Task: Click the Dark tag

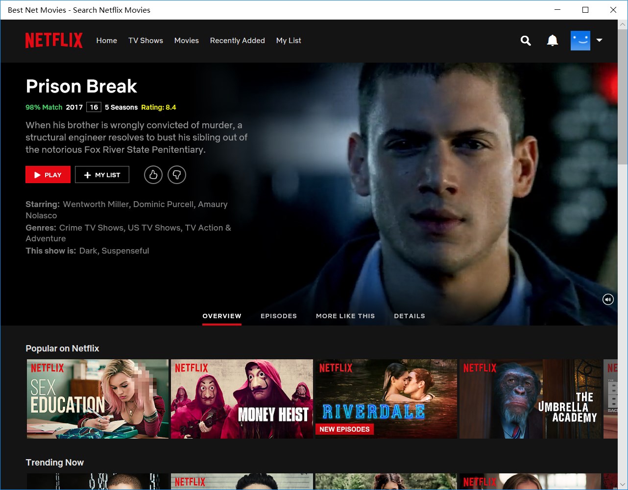Action: (x=88, y=251)
